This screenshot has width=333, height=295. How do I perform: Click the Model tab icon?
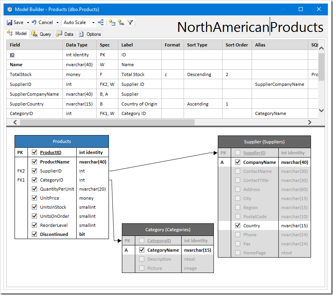[x=10, y=33]
